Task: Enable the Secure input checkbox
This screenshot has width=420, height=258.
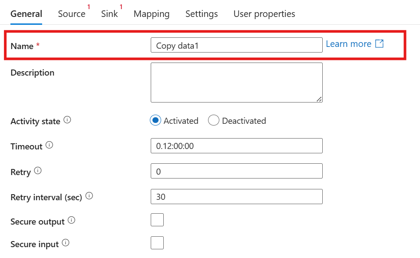Action: click(x=157, y=243)
